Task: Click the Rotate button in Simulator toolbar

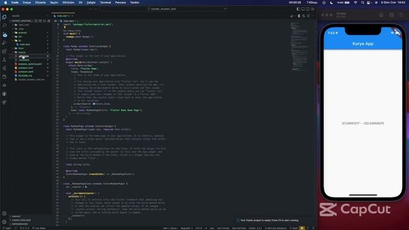Action: click(x=401, y=15)
